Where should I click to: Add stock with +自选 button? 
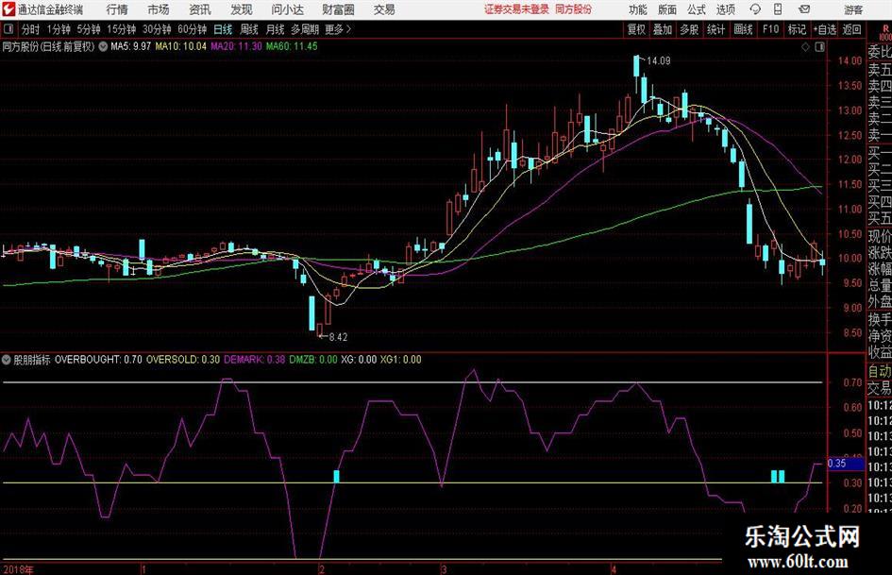coord(824,29)
